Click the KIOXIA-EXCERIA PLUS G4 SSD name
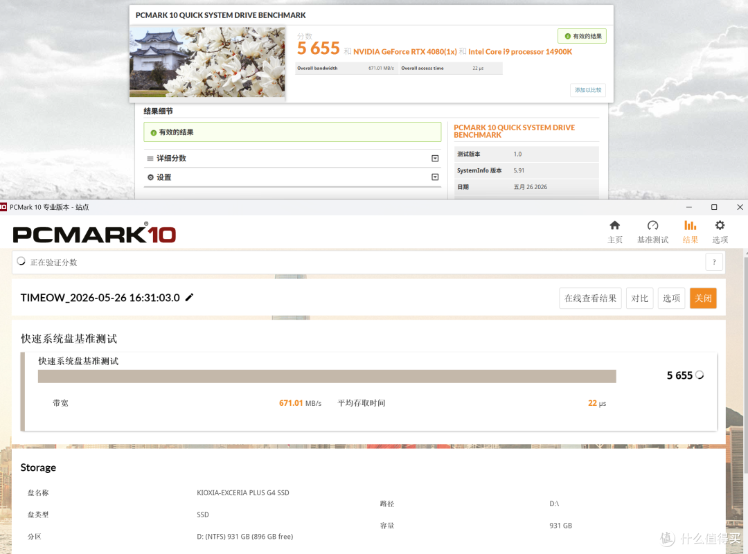This screenshot has height=554, width=748. pyautogui.click(x=243, y=493)
